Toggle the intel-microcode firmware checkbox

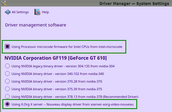[7, 46]
